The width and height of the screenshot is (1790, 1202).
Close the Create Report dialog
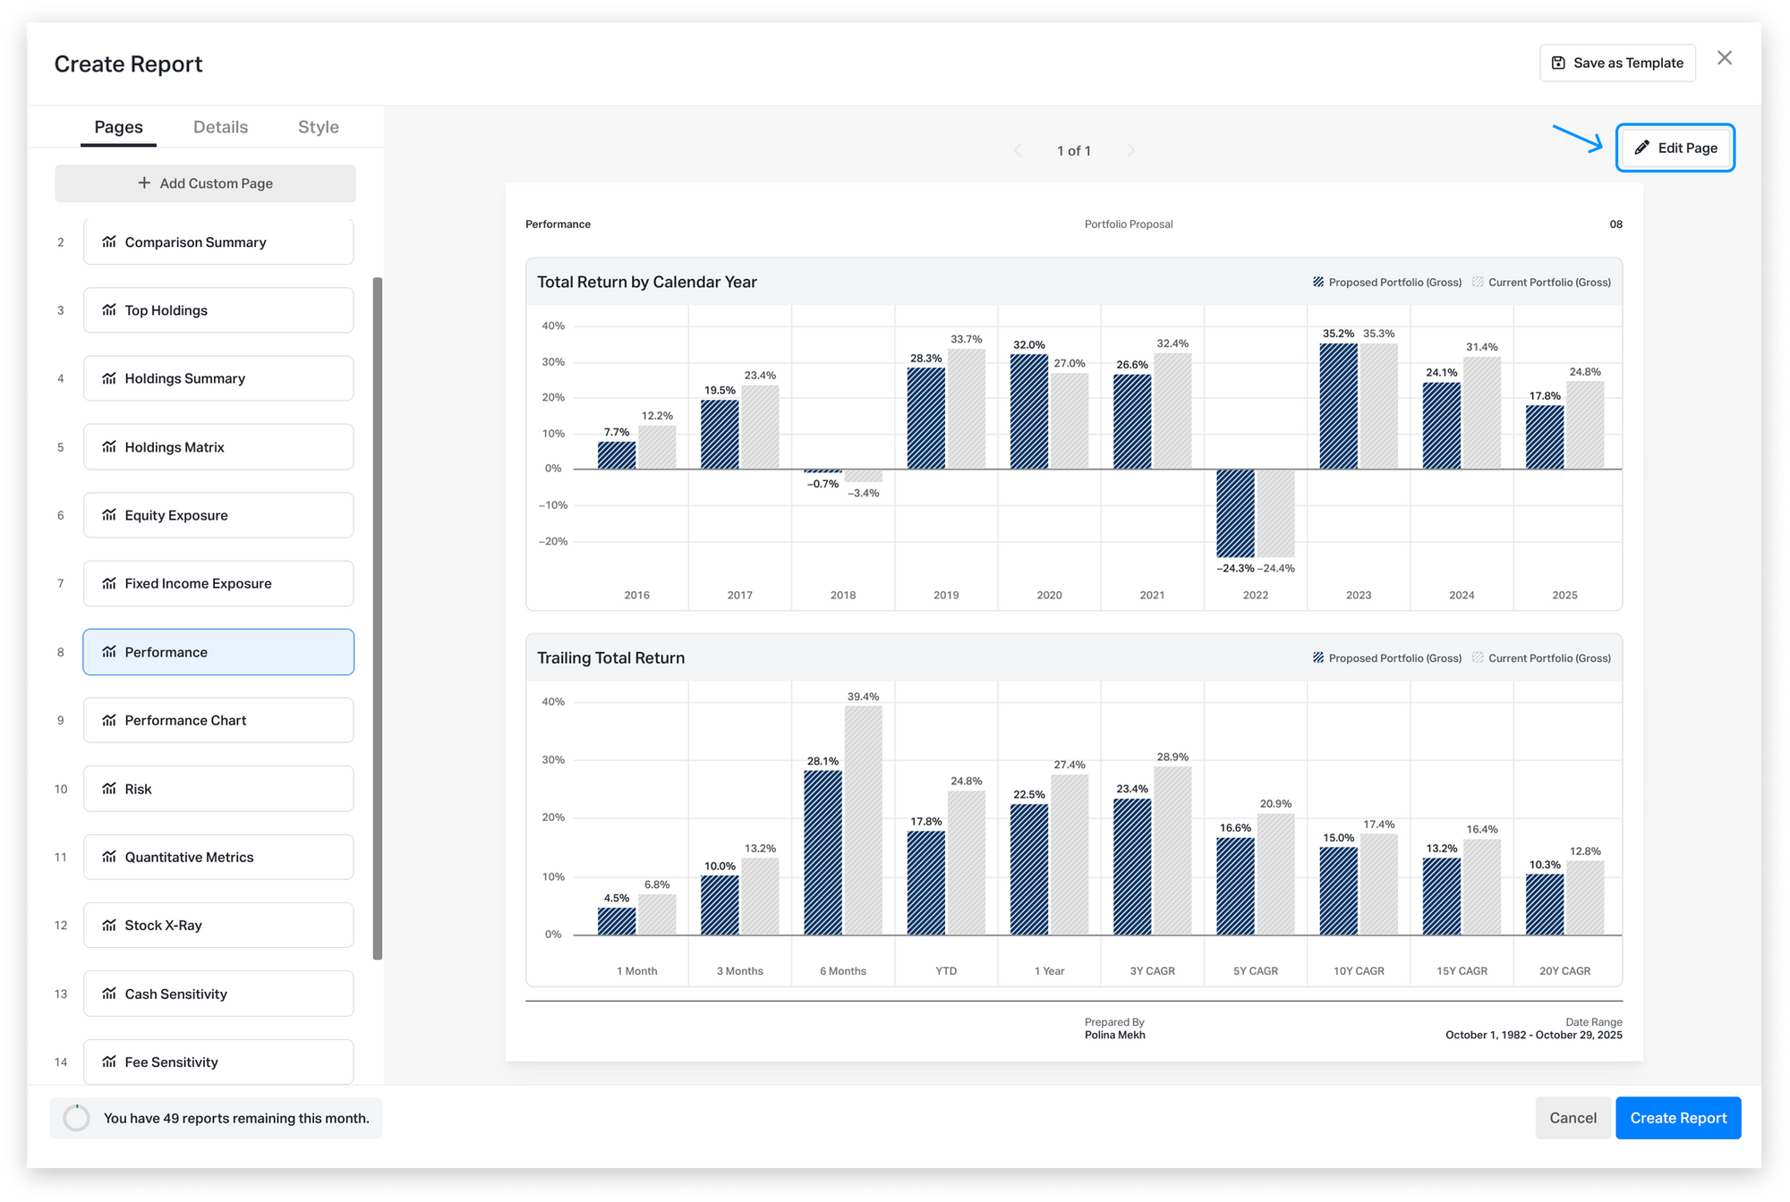(x=1725, y=58)
